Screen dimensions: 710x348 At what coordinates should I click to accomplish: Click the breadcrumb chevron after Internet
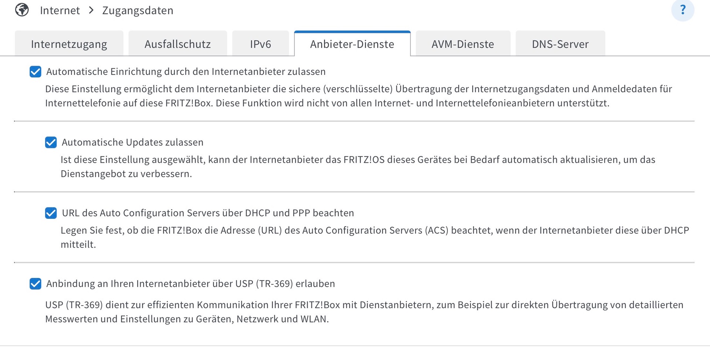click(91, 10)
